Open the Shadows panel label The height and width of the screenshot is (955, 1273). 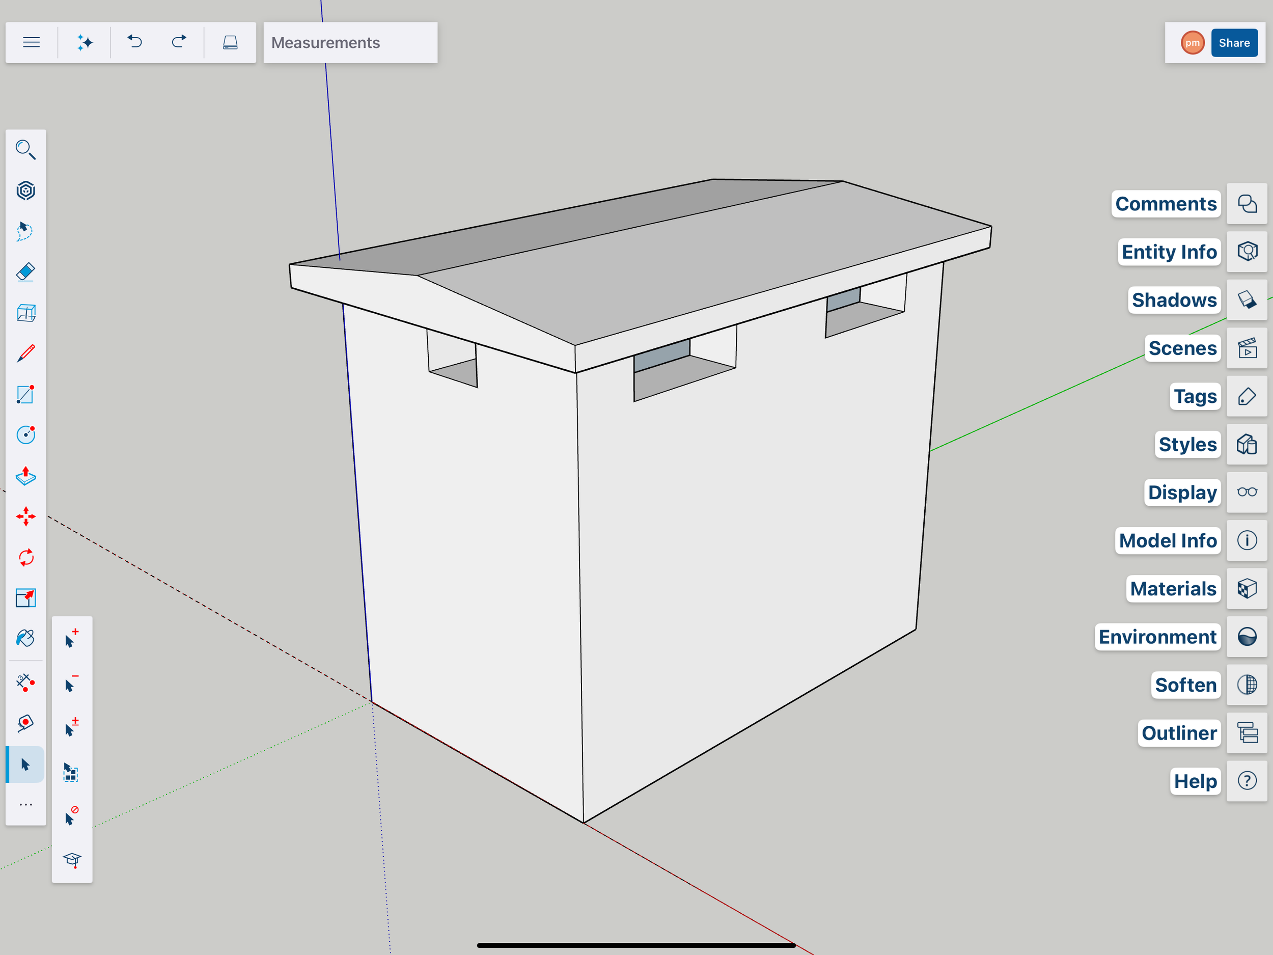(x=1174, y=300)
